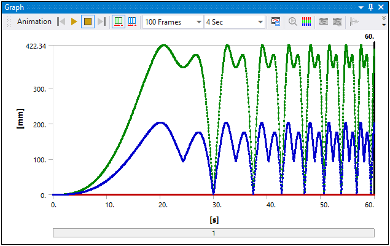Open the Graph panel options dropdown arrow

[x=361, y=7]
